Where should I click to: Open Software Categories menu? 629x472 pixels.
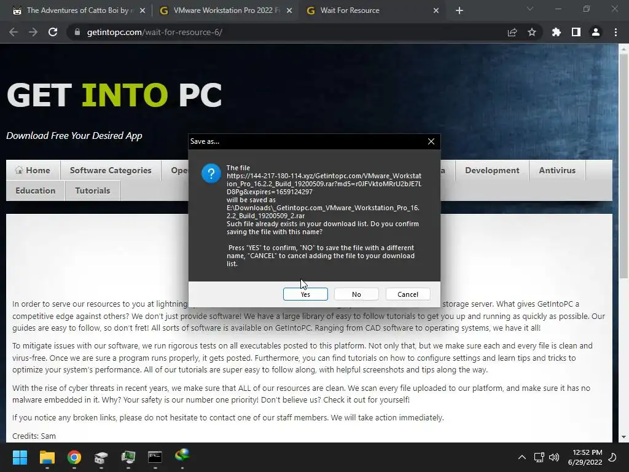coord(111,170)
